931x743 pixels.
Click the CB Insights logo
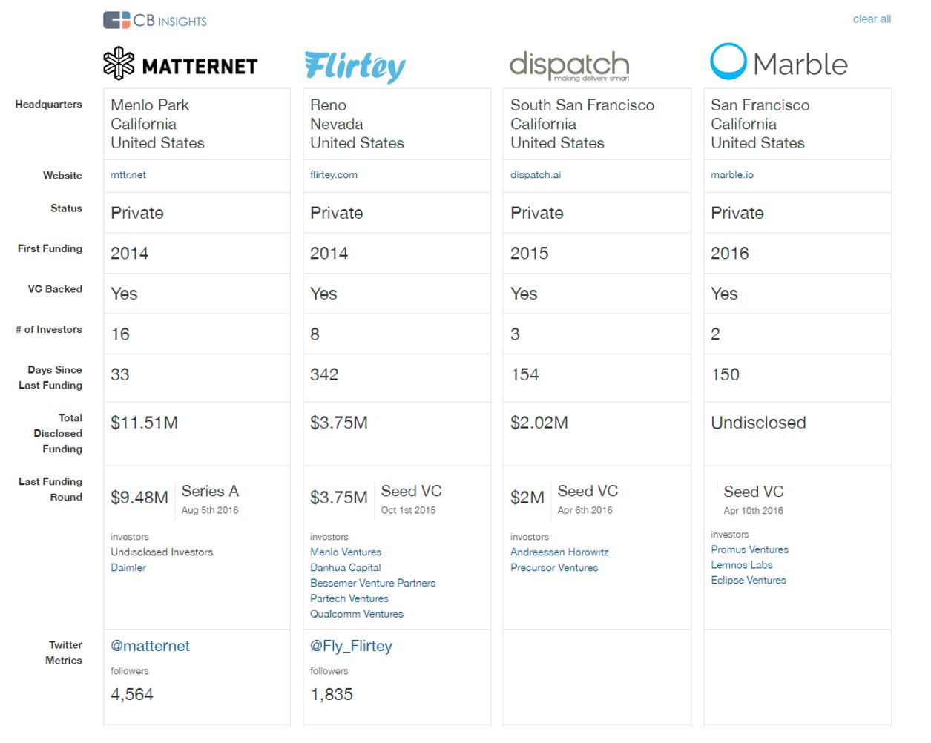tap(155, 21)
